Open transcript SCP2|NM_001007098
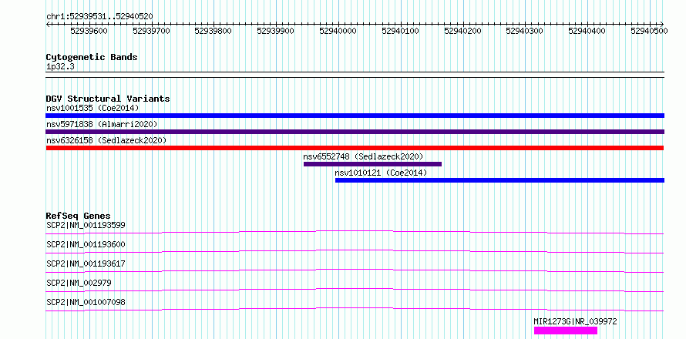 [86, 302]
